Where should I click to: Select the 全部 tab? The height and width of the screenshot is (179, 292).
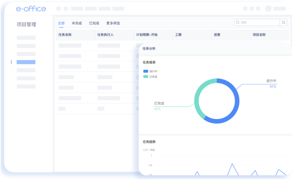61,23
